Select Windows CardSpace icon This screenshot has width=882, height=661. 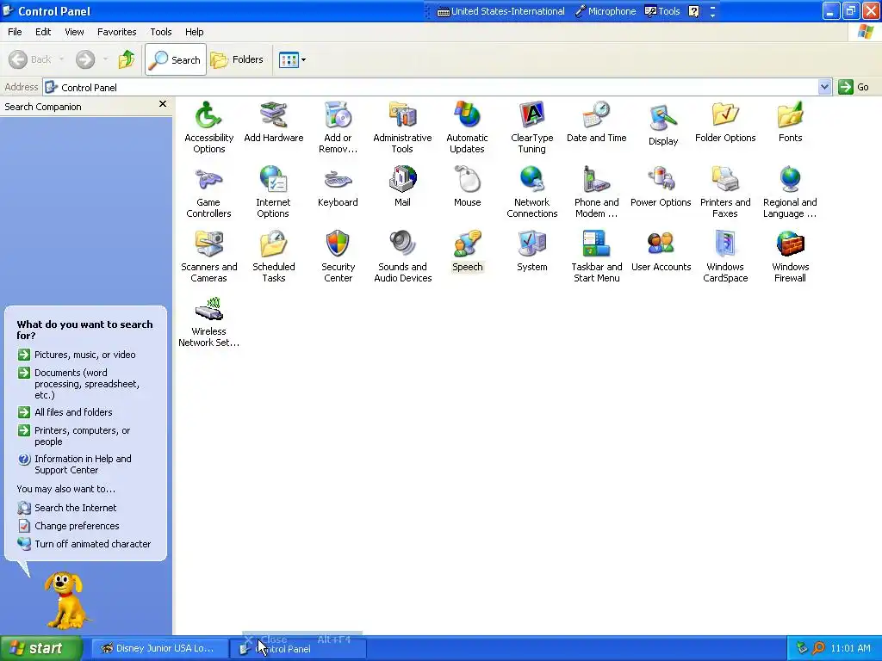[x=725, y=256]
